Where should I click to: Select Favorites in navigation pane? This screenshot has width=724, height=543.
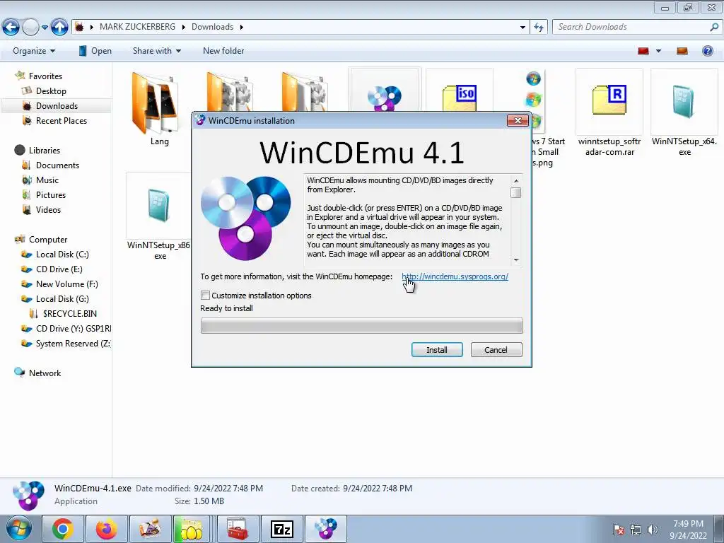pos(45,76)
